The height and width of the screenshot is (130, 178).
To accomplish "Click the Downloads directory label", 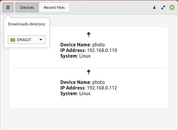I will 27,24.
